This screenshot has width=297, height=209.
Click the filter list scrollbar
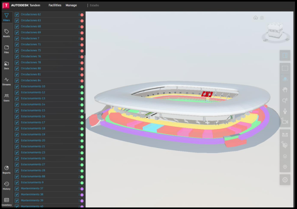[x=85, y=84]
